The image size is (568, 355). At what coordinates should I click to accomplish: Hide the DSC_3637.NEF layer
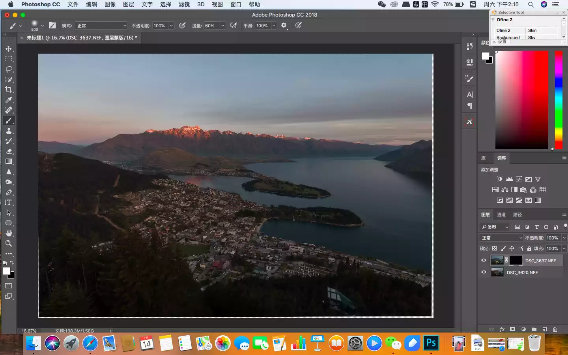(484, 260)
